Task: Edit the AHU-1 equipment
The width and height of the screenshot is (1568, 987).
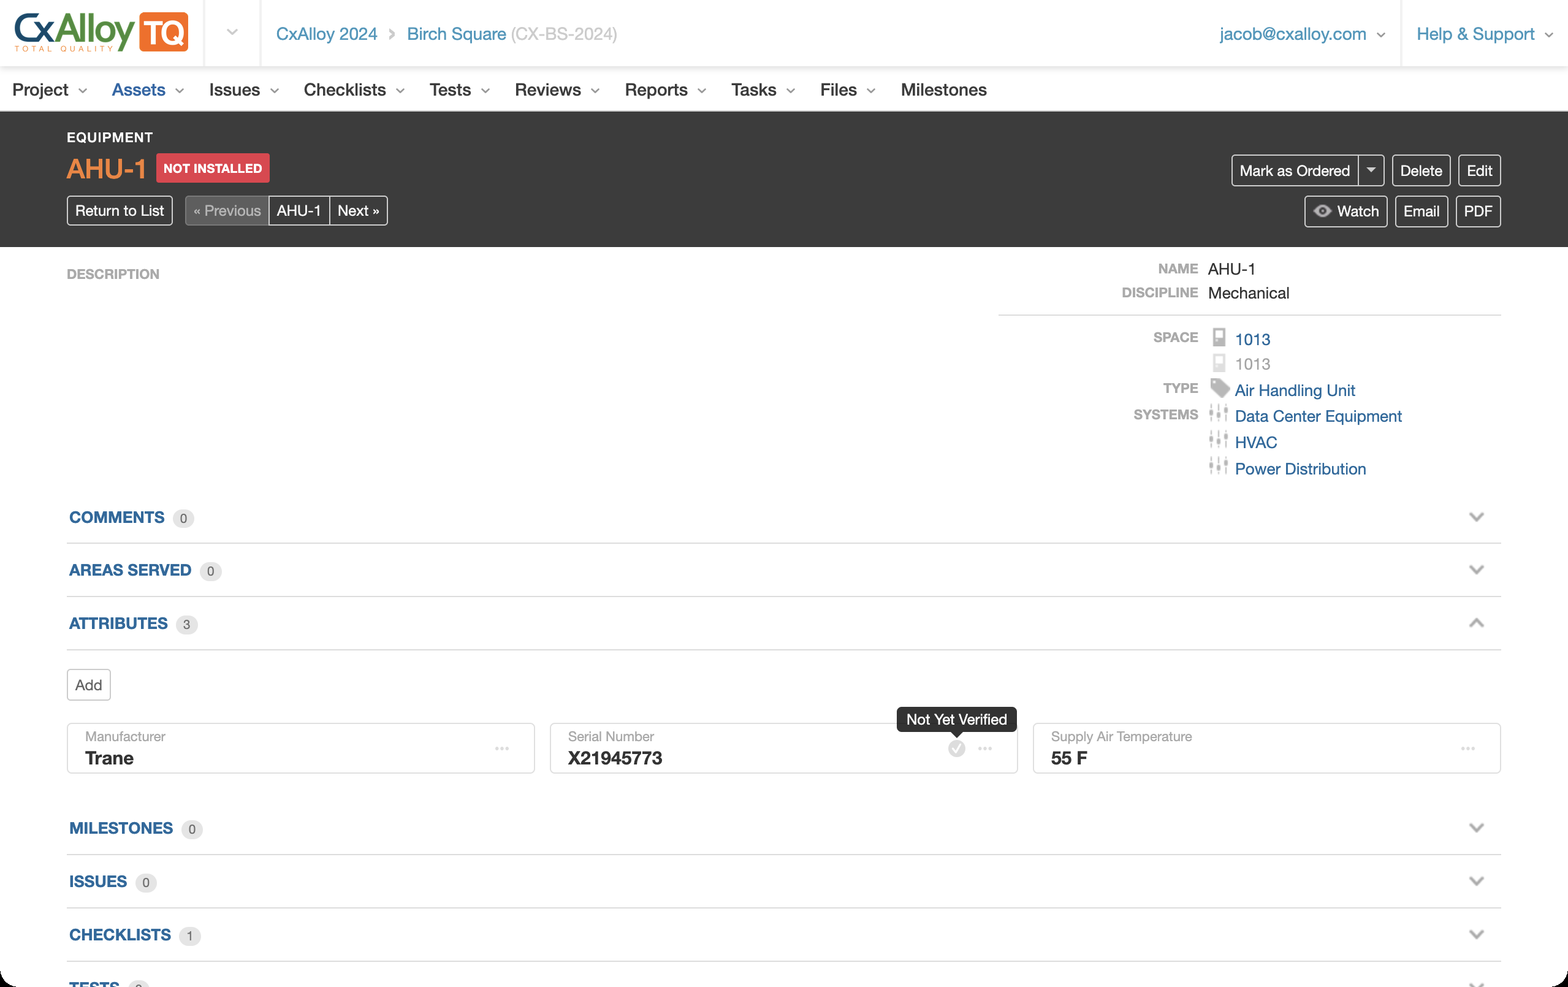Action: tap(1480, 170)
